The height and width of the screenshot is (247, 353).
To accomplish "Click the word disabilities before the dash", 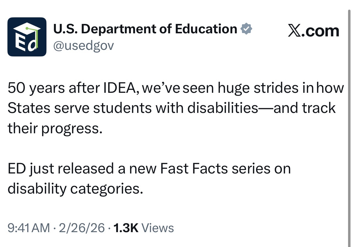I will [x=223, y=108].
